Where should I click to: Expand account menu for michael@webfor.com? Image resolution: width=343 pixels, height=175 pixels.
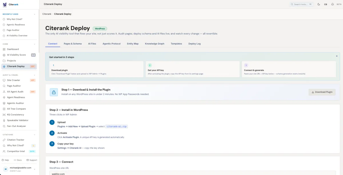tap(35, 169)
